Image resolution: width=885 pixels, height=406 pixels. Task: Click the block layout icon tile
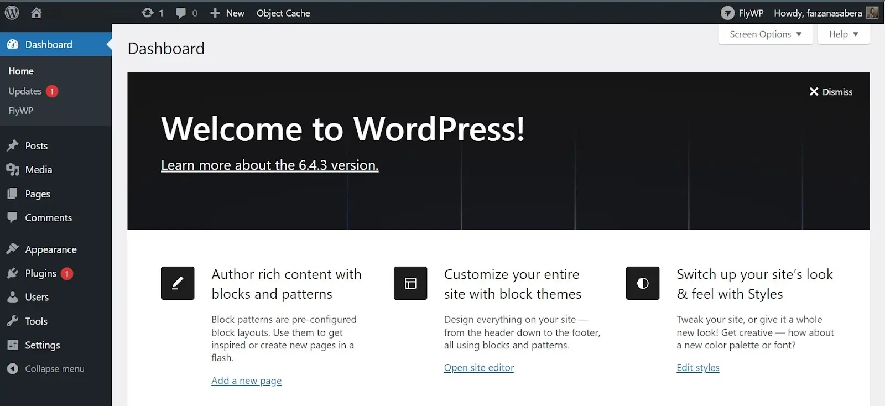click(410, 283)
